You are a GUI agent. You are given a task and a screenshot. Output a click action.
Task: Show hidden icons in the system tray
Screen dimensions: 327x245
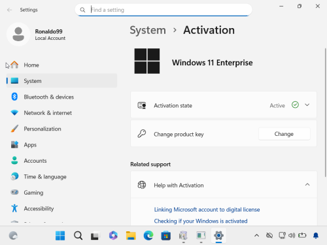(x=256, y=235)
